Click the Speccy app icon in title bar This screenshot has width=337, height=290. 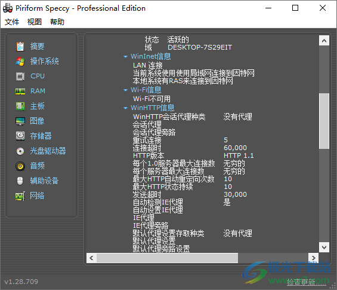pyautogui.click(x=8, y=8)
